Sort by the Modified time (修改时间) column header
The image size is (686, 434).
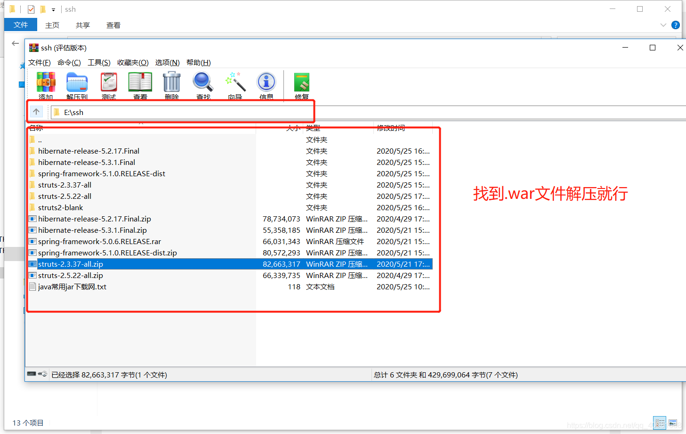[403, 128]
